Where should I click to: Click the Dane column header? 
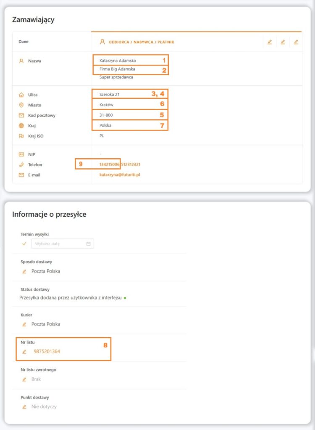point(24,42)
